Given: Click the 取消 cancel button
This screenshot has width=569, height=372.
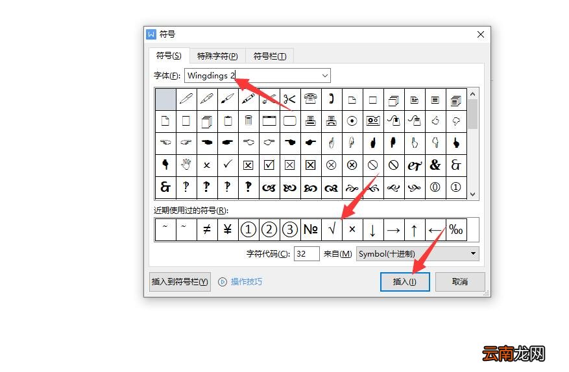Looking at the screenshot, I should pyautogui.click(x=460, y=282).
